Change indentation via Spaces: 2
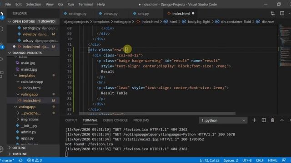Image resolution: width=291 pixels, height=163 pixels. (x=231, y=160)
